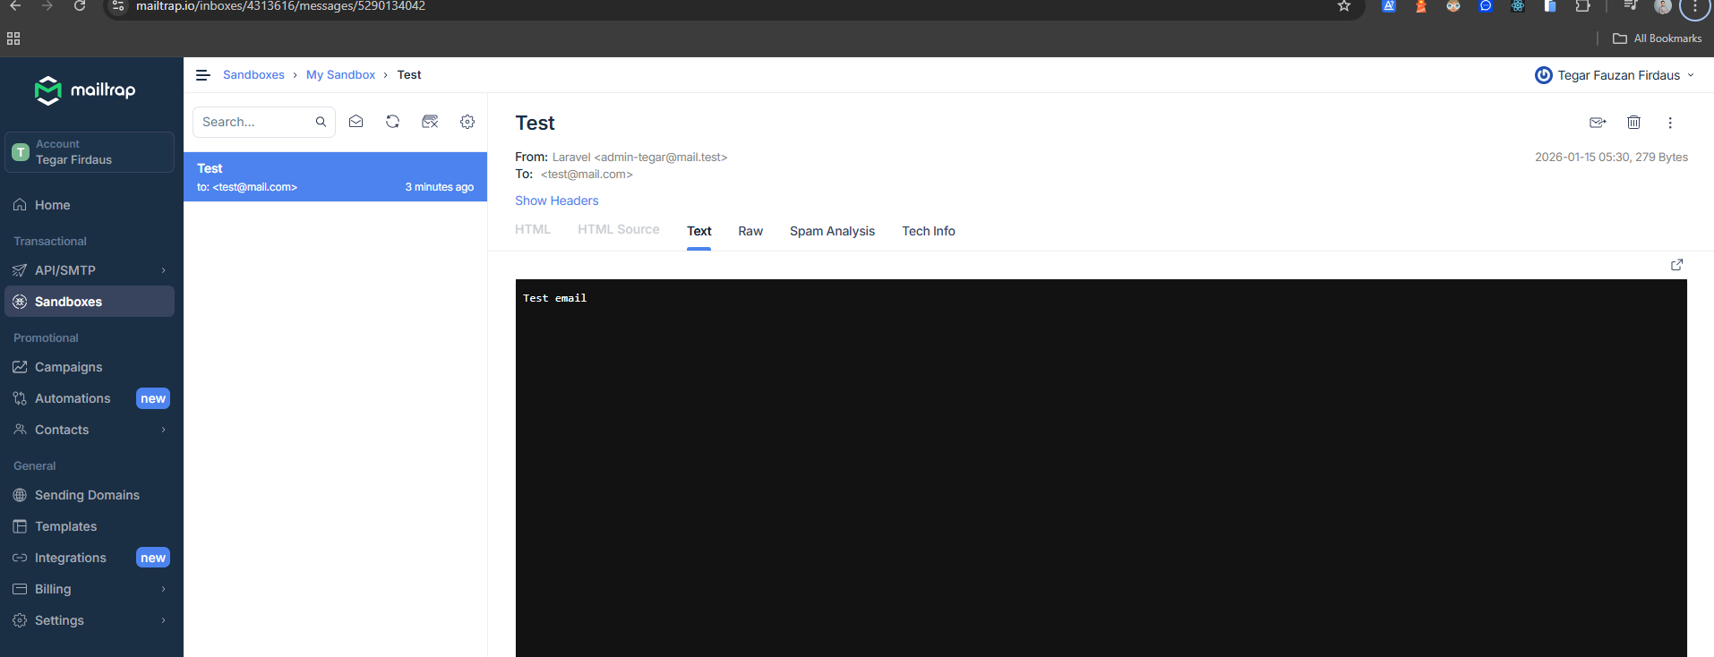Switch to the Raw tab
This screenshot has height=657, width=1714.
click(750, 231)
